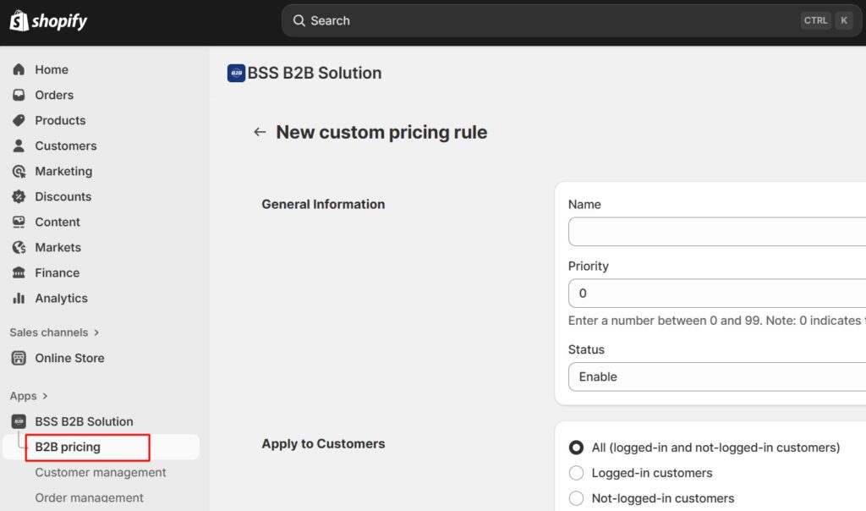Click the Name input field
Screen dimensions: 866x511
pos(717,232)
